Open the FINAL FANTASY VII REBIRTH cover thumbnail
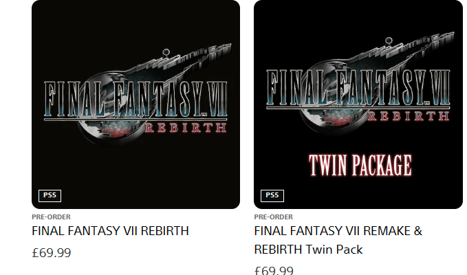 [x=135, y=104]
